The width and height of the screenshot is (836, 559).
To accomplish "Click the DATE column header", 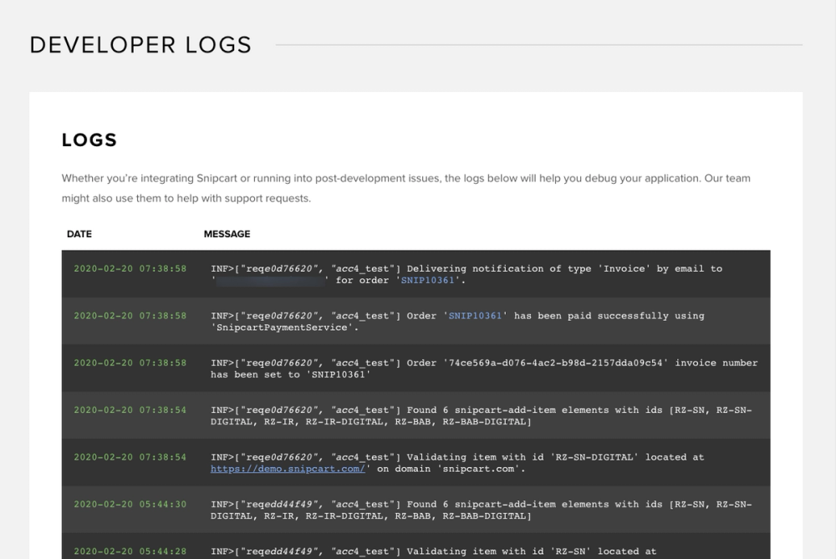I will pos(79,234).
